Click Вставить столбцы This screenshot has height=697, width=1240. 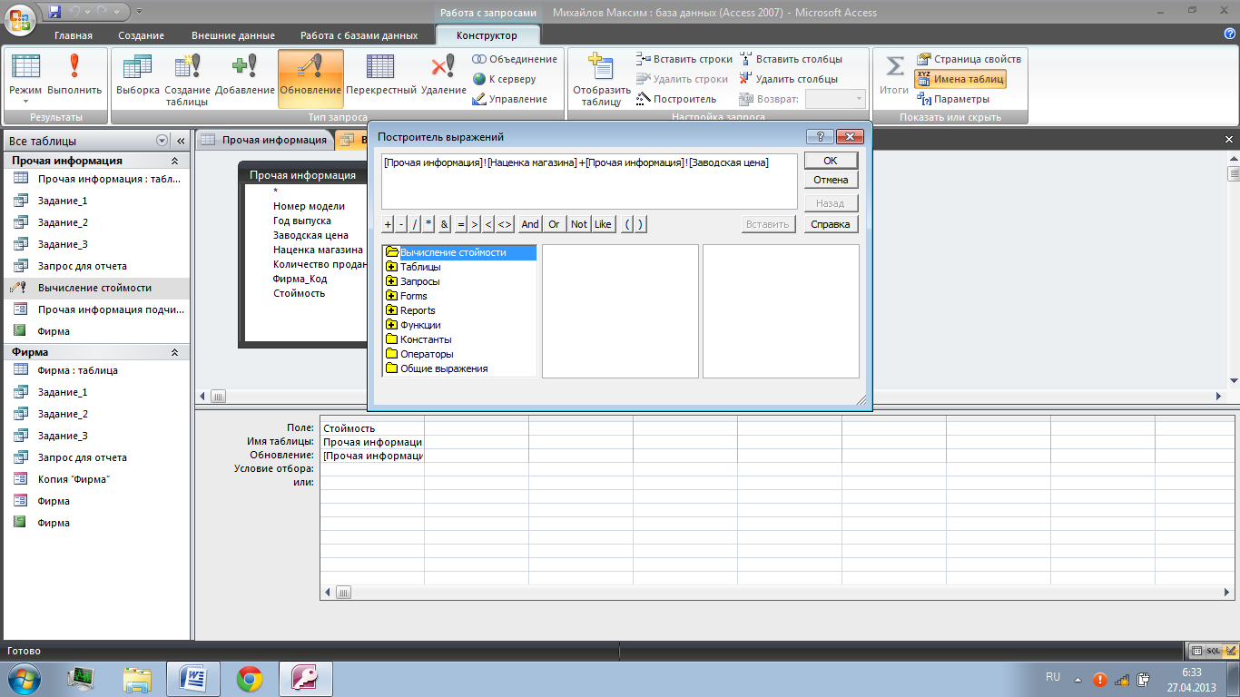pos(791,59)
